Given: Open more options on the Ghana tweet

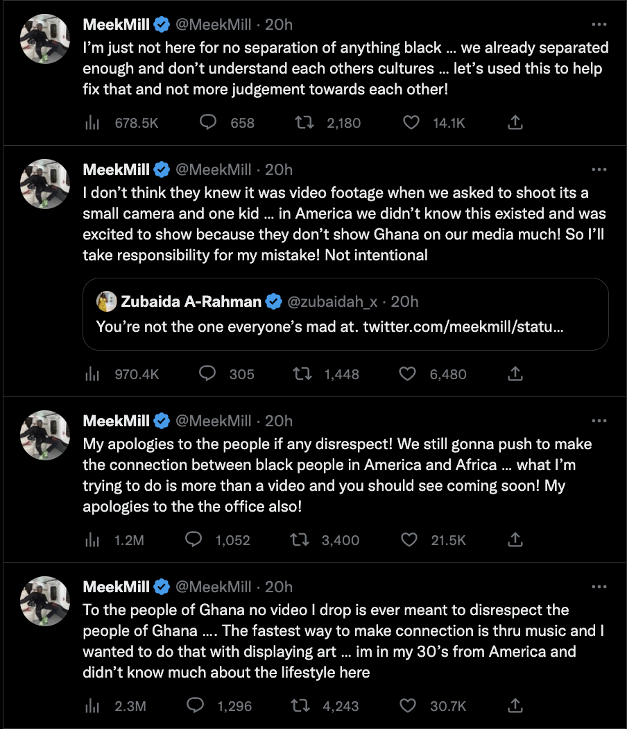Looking at the screenshot, I should (x=599, y=587).
